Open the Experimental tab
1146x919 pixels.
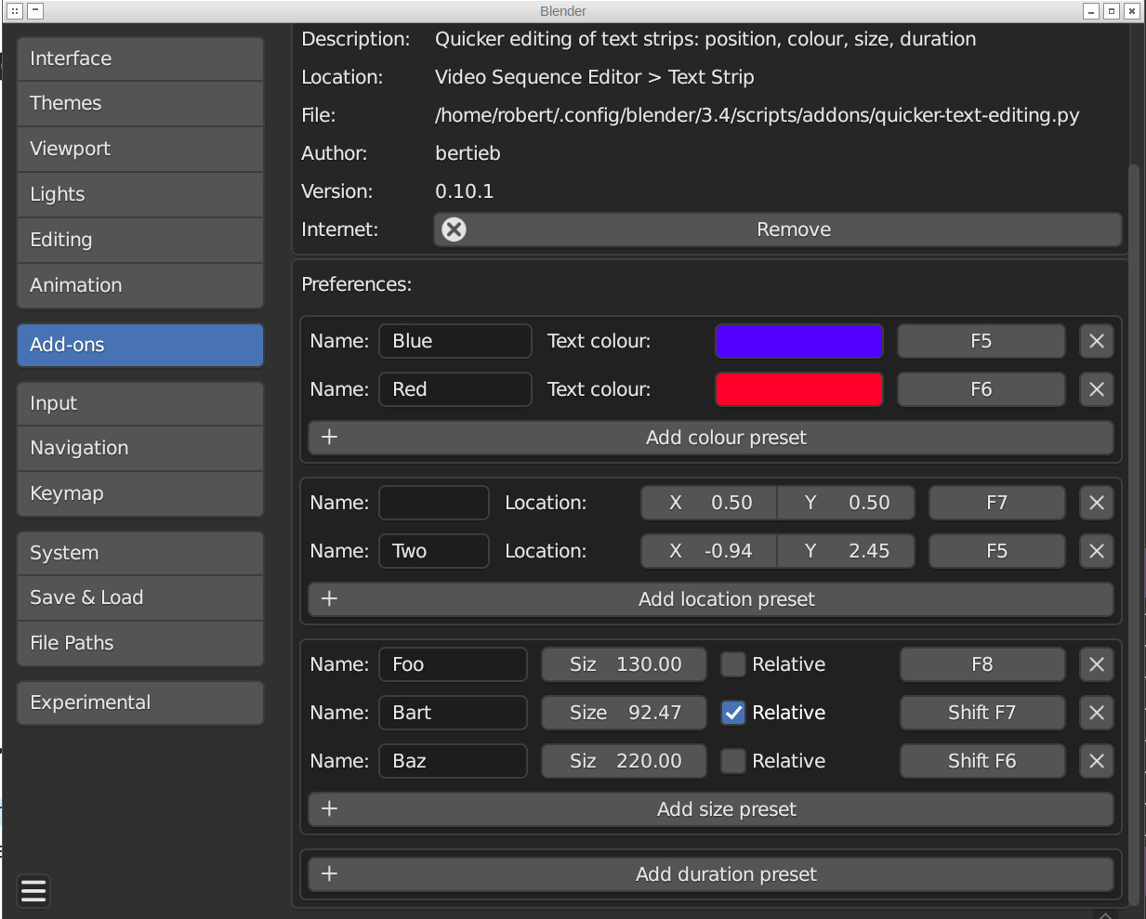pos(140,702)
